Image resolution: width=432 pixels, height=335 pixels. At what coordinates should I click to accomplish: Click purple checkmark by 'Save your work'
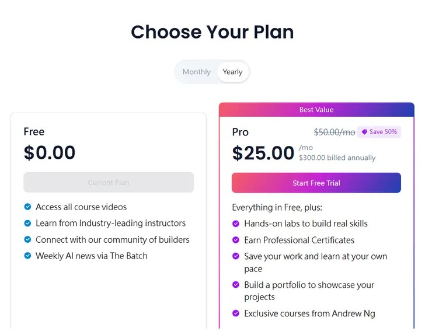(x=236, y=256)
